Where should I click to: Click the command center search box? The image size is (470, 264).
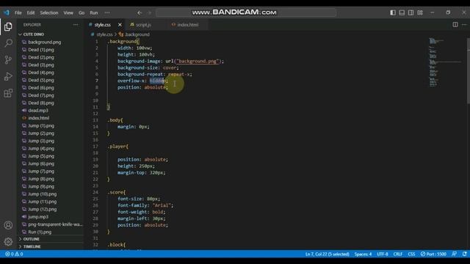click(x=246, y=12)
